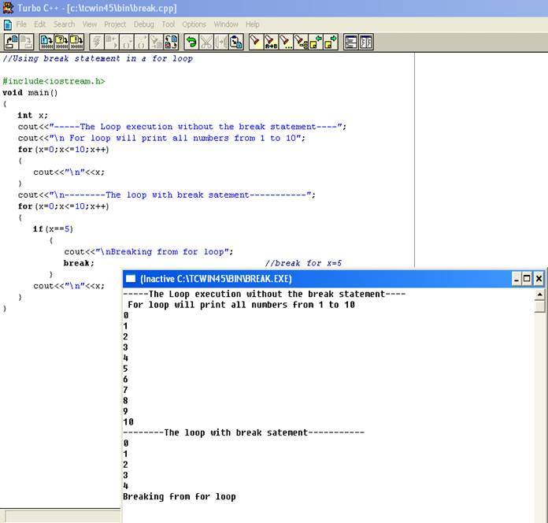The image size is (548, 523).
Task: Click the Tile windows toolbar icon
Action: click(x=366, y=42)
